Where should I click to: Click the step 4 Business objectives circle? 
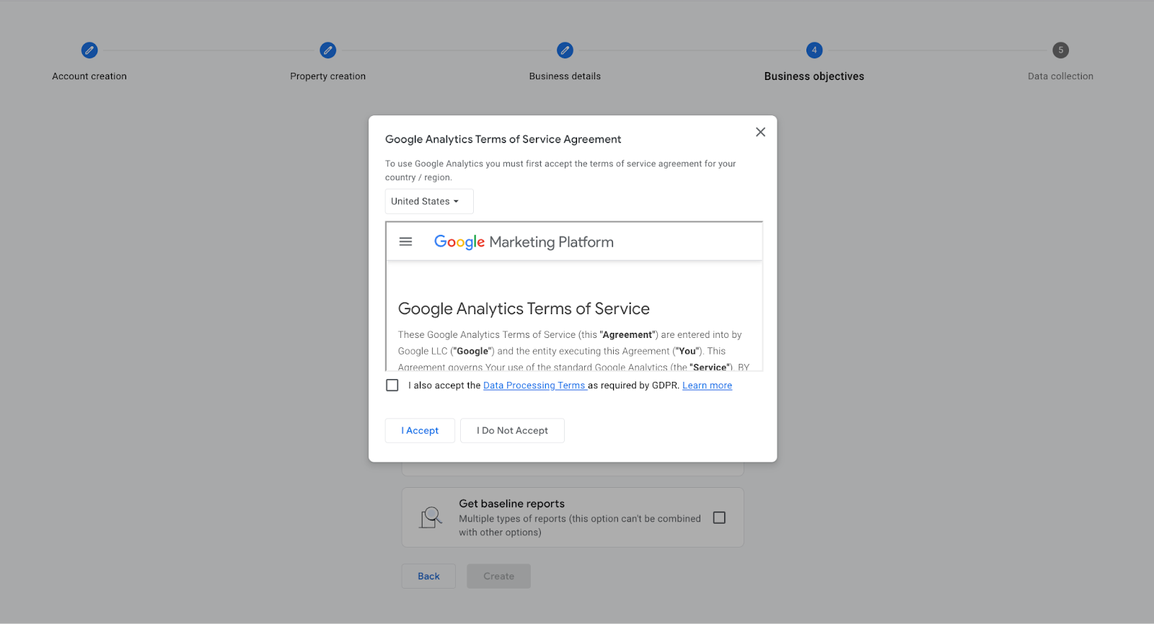(x=814, y=50)
